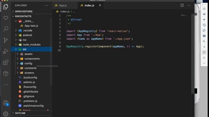The width and height of the screenshot is (209, 117).
Task: Click the editor minimap
Action: tap(184, 15)
